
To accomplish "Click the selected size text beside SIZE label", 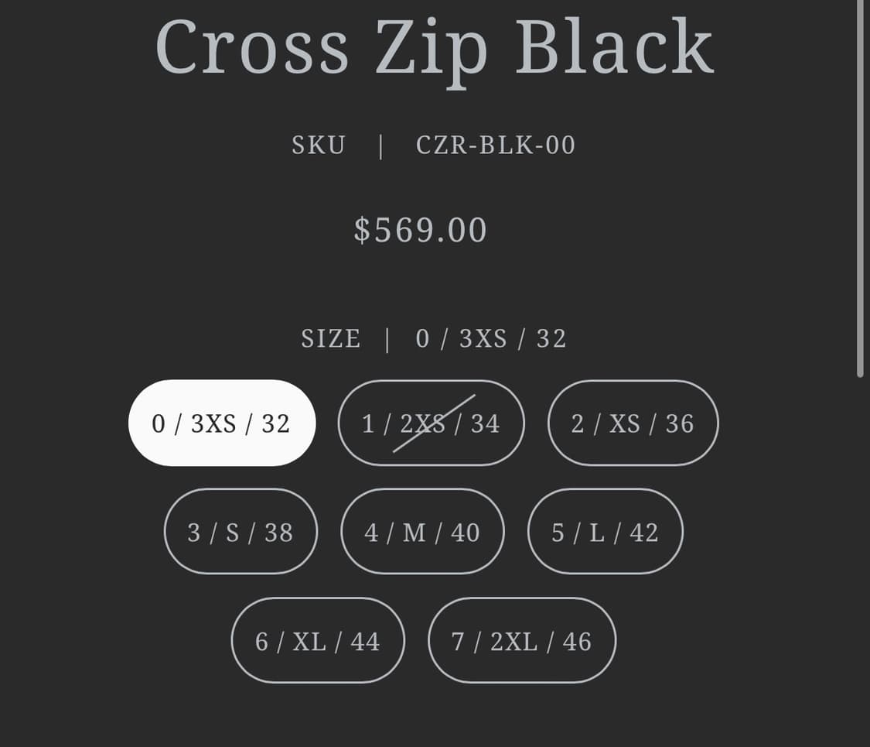I will point(491,338).
